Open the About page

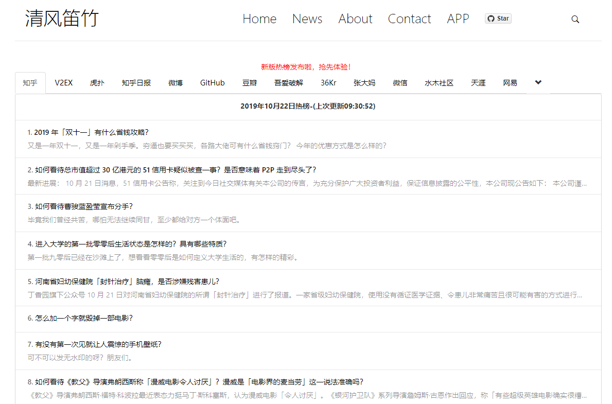coord(355,19)
